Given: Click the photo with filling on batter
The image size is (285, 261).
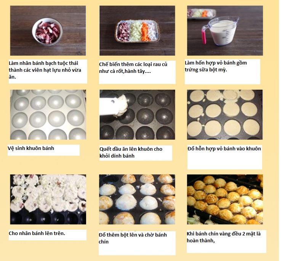Looking at the screenshot, I should 48,199.
